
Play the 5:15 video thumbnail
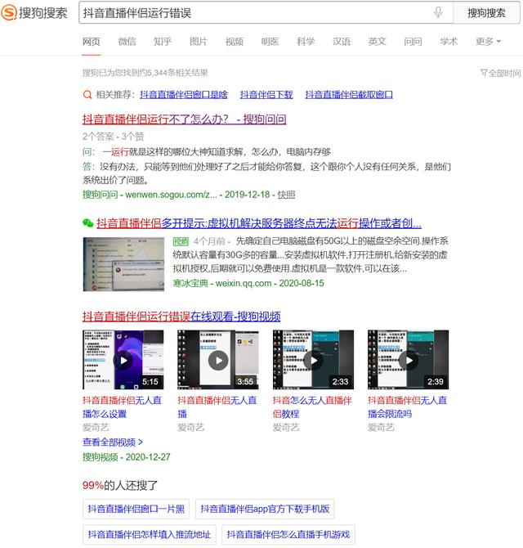[x=123, y=360]
